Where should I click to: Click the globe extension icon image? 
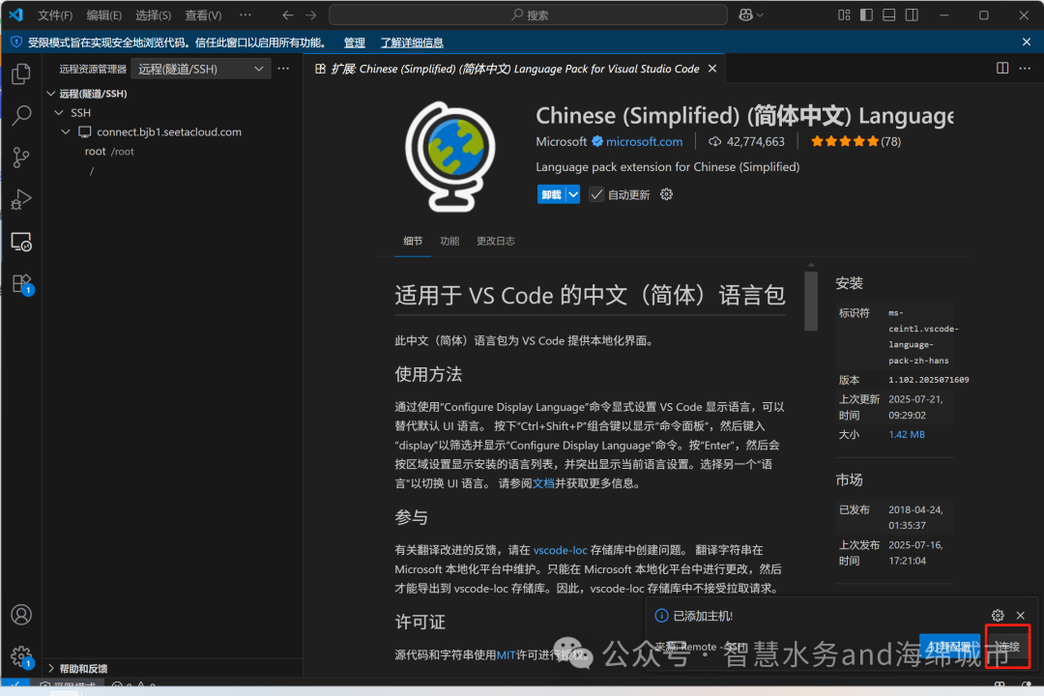[x=450, y=157]
